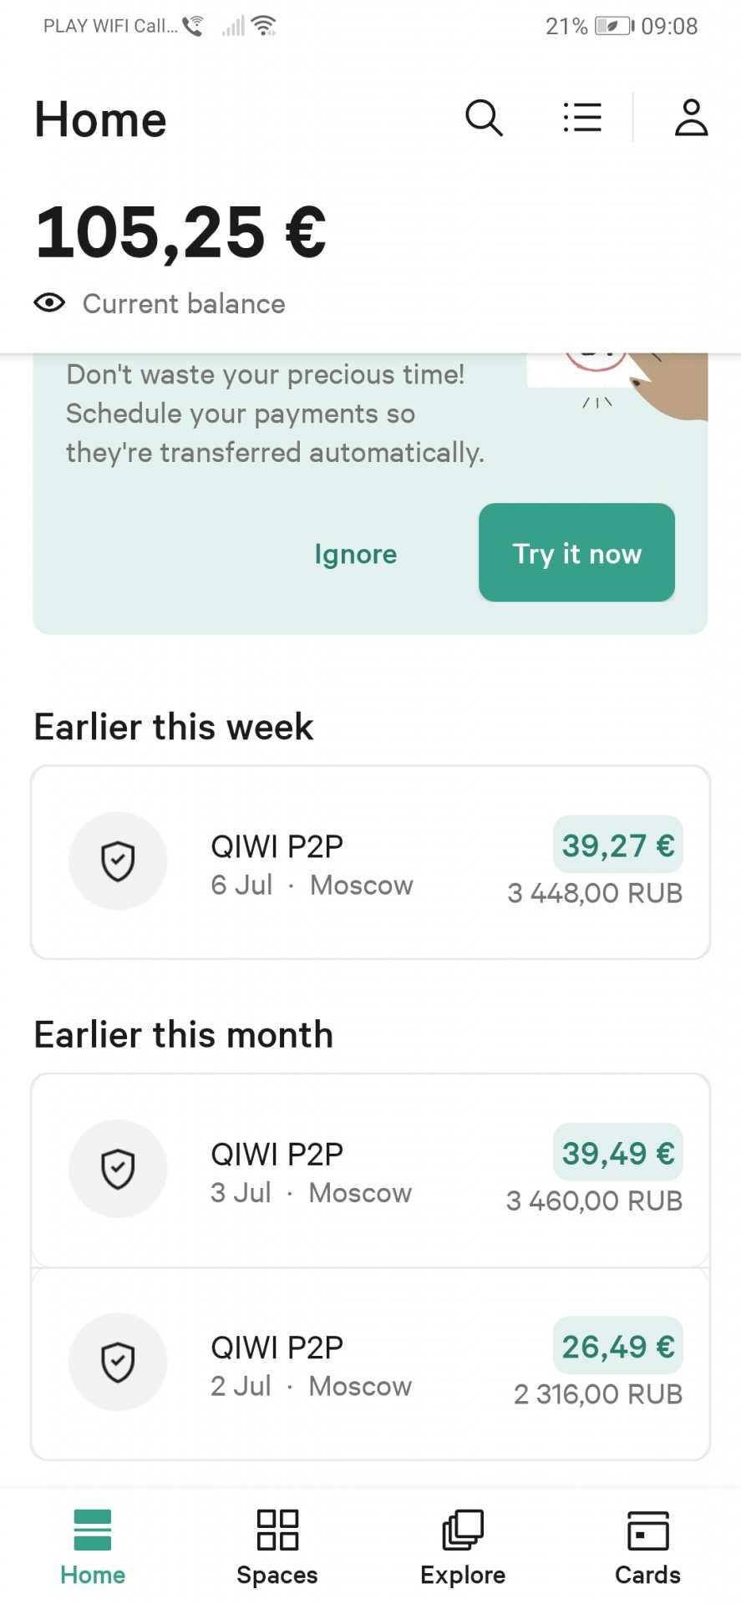Switch to the Explore tab
741x1604 pixels.
point(462,1547)
